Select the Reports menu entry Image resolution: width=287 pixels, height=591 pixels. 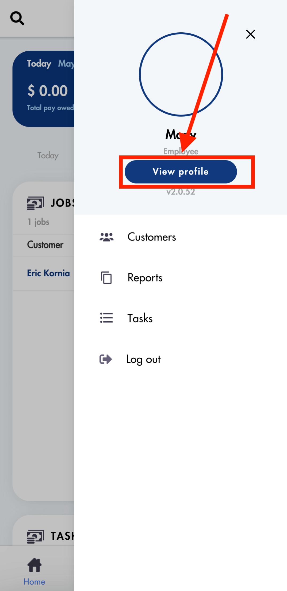click(145, 278)
